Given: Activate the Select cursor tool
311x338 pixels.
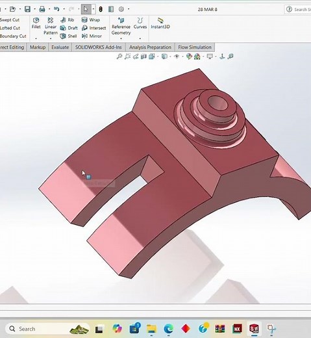Looking at the screenshot, I should tap(86, 9).
